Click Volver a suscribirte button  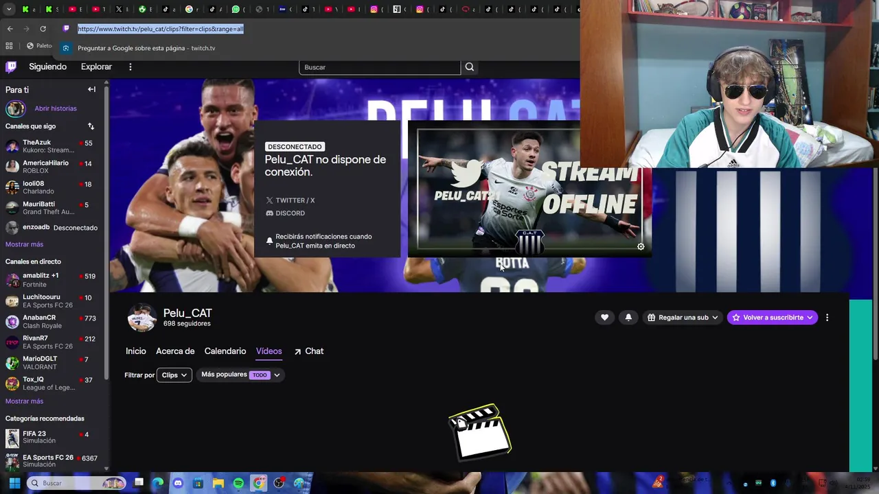773,317
